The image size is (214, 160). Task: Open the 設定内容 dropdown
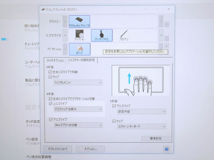141,112
